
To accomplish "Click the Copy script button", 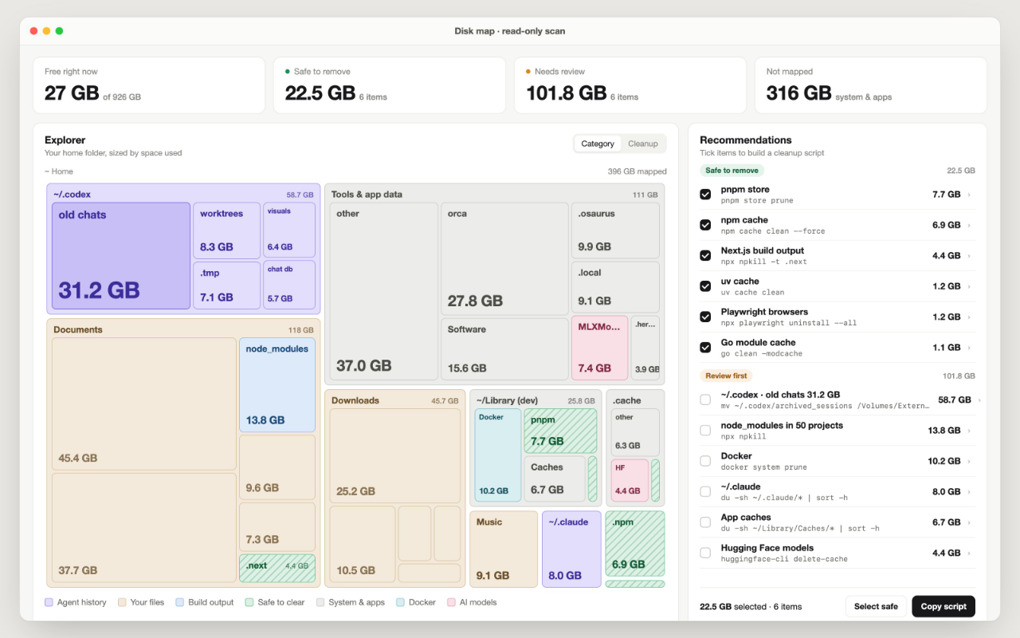I will [x=943, y=606].
